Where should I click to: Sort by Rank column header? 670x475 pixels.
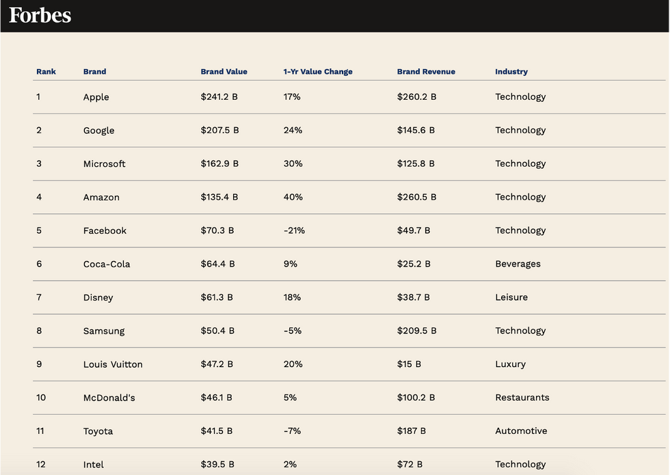[46, 72]
